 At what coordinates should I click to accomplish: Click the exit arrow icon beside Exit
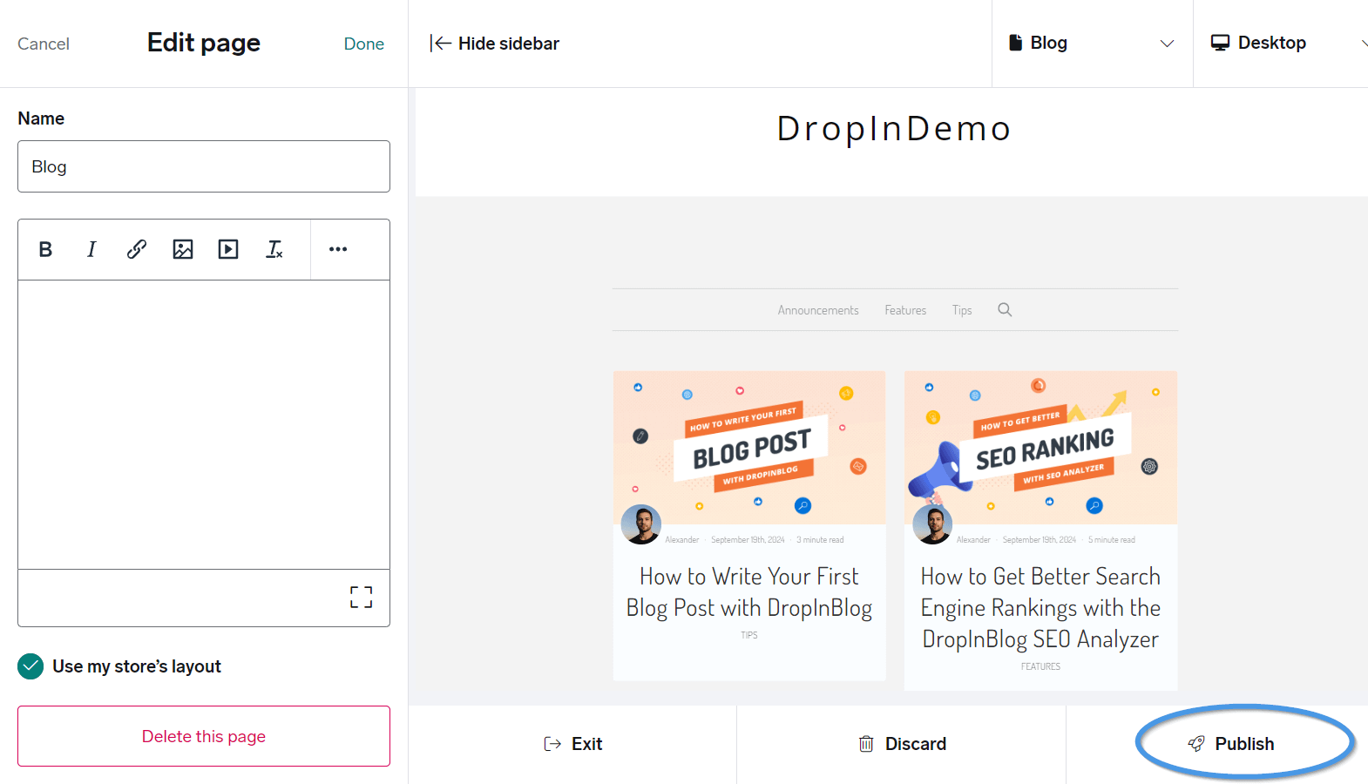point(552,744)
